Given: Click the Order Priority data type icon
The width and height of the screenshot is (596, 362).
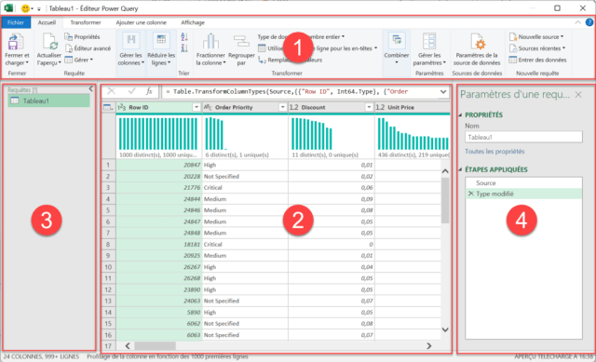Looking at the screenshot, I should 208,108.
